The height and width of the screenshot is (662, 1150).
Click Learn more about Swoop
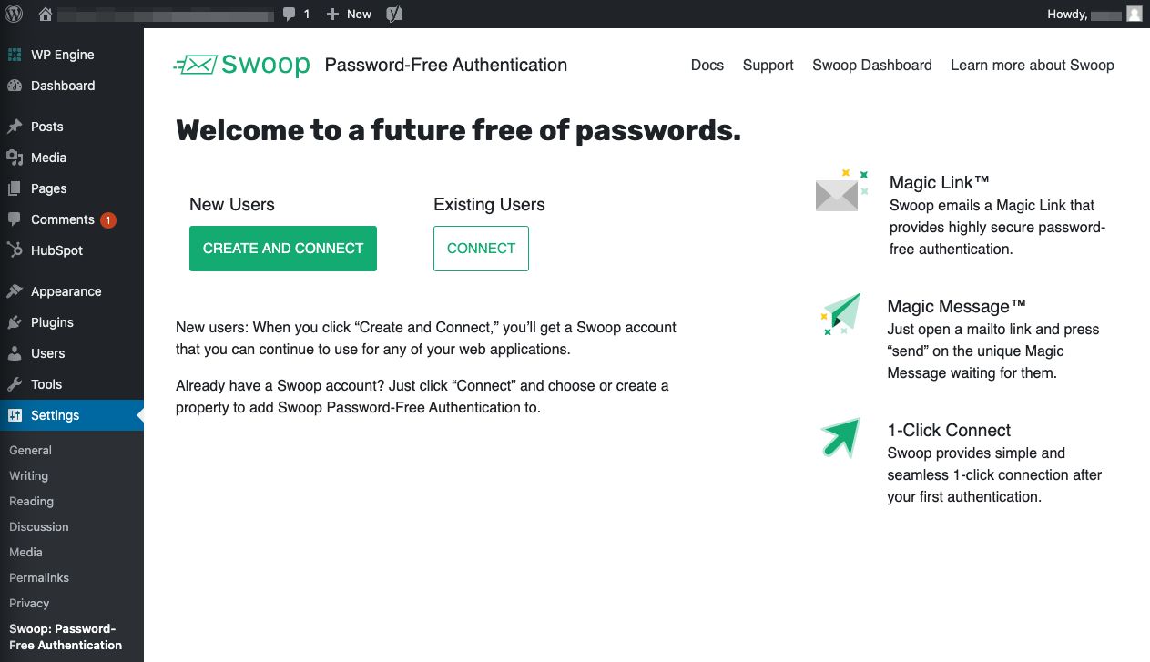point(1033,65)
